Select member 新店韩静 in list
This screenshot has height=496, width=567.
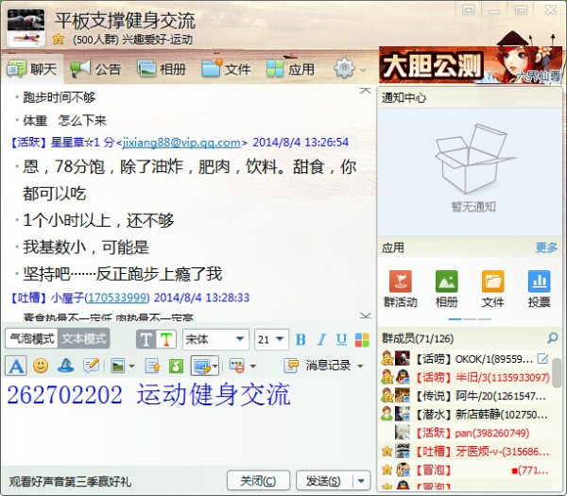(465, 415)
